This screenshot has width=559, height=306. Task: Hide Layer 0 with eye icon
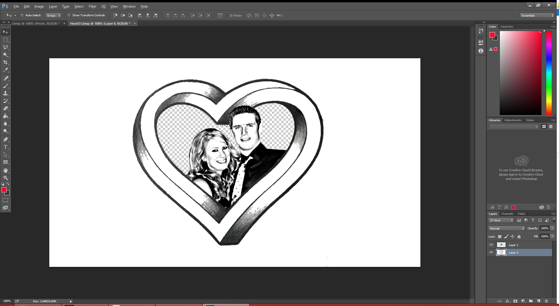[491, 252]
